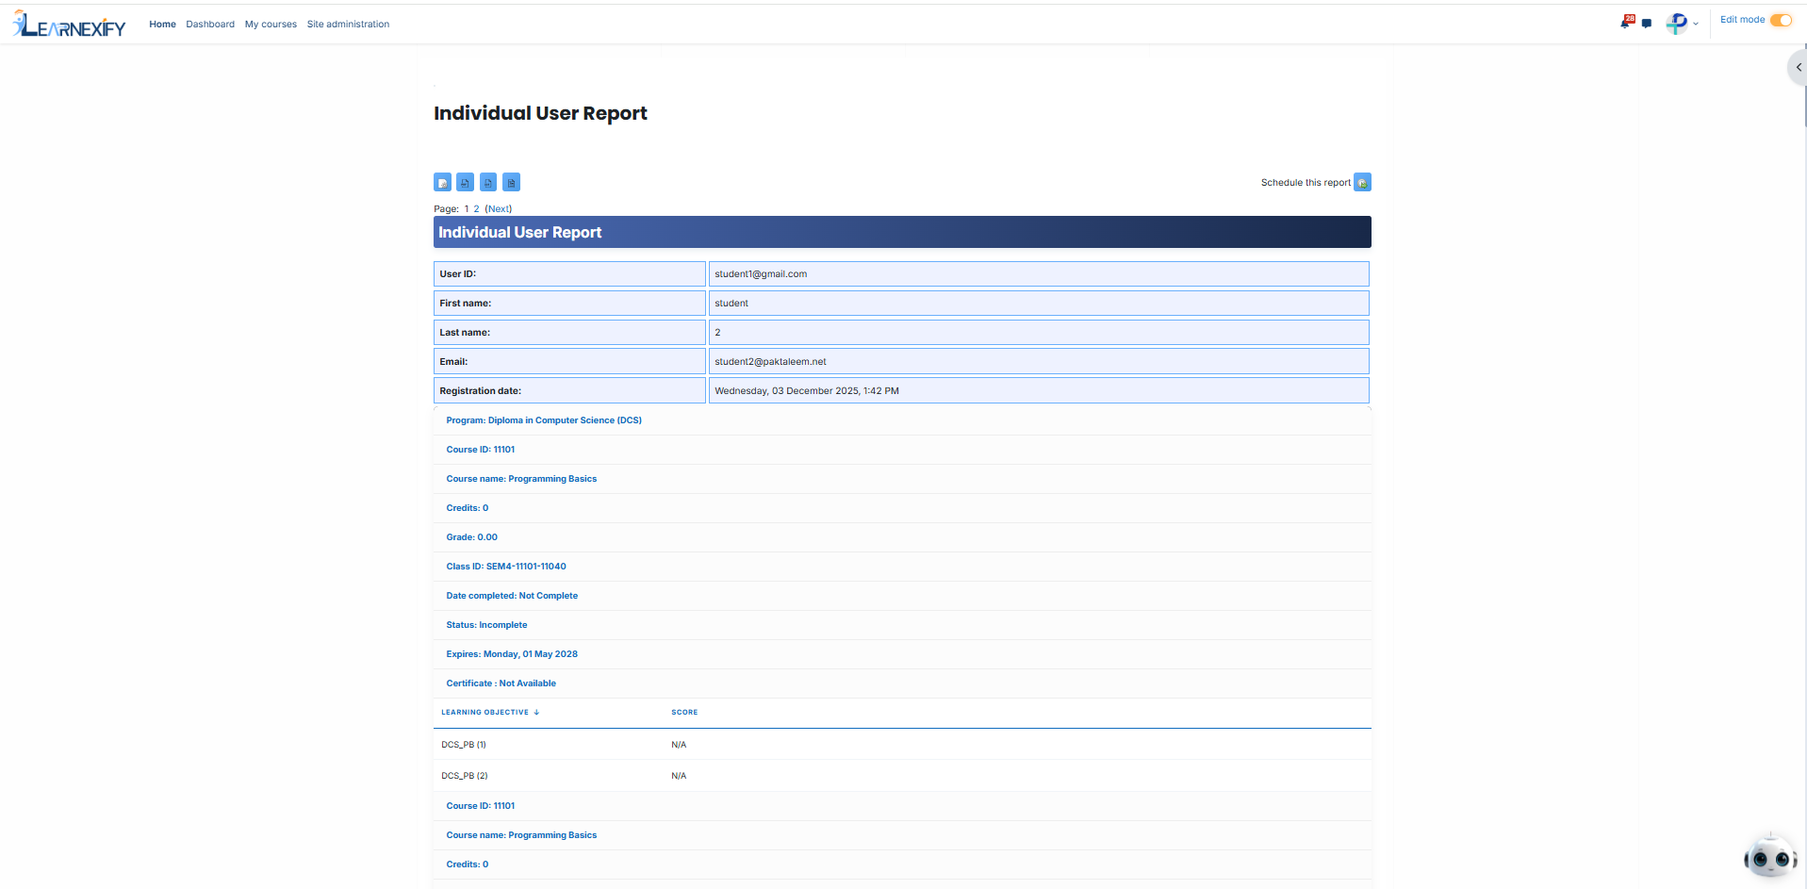Click the DCS_PB (2) learning objective
Screen dimensions: 1807x889
(465, 776)
